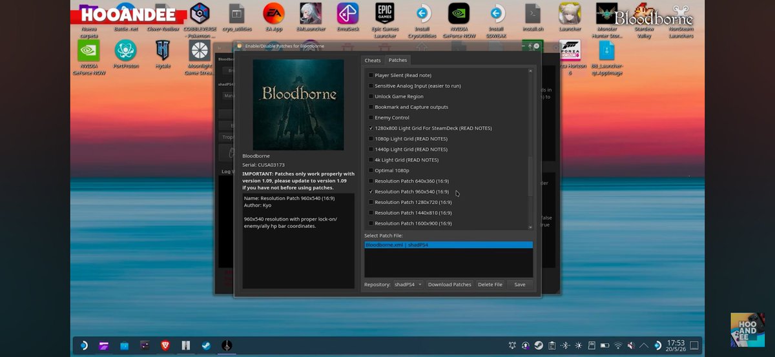
Task: Expand hidden system tray icons arrow
Action: [x=644, y=345]
